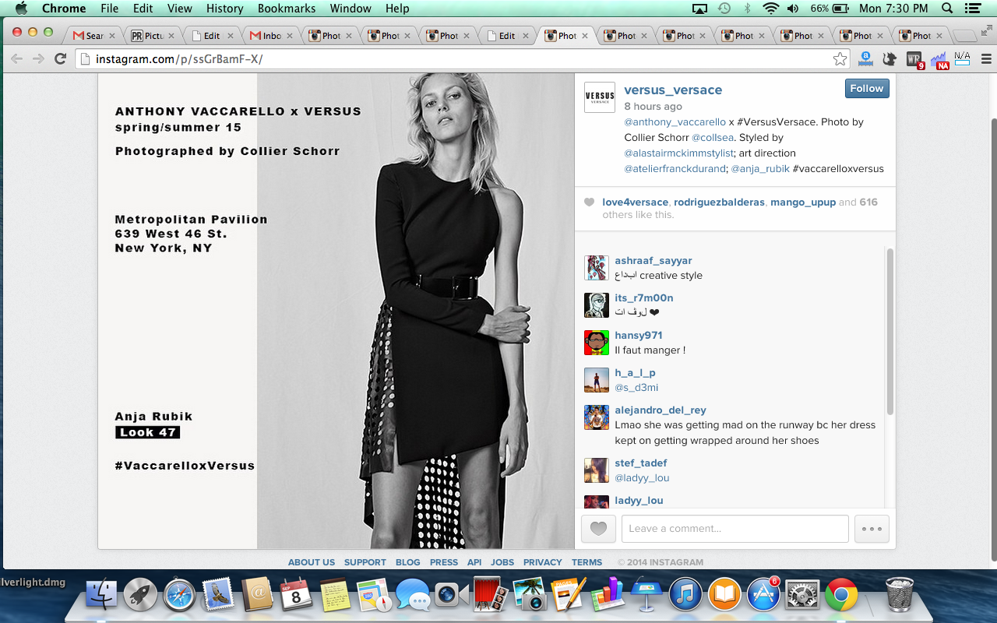Click the WR extension with badge 9

(914, 59)
